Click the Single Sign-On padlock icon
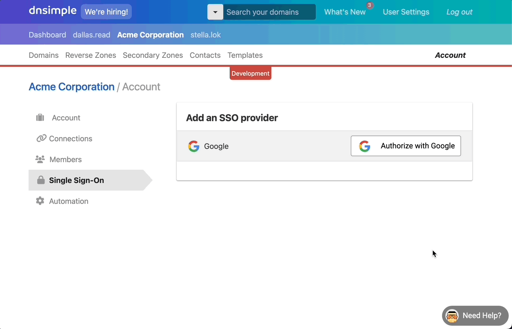This screenshot has height=329, width=512. tap(41, 180)
